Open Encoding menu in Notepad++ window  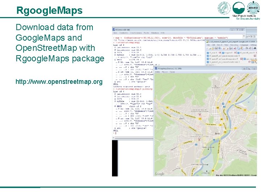(235, 45)
